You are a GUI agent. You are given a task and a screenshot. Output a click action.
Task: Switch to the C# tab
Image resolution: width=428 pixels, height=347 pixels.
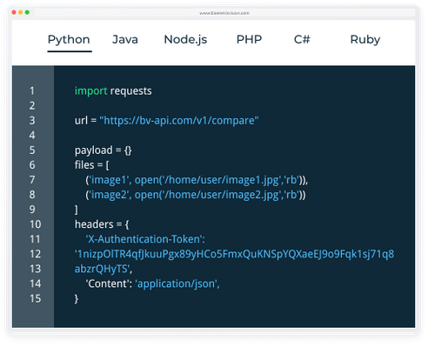[302, 40]
